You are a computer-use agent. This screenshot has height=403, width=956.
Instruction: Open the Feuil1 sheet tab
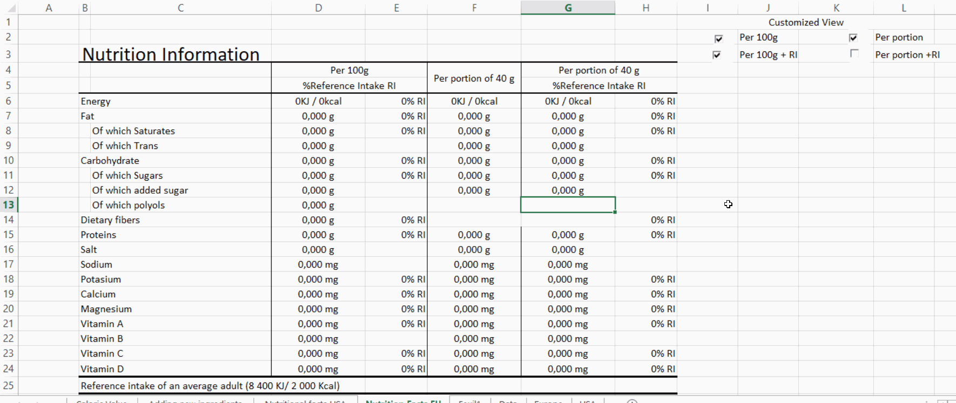click(x=469, y=401)
